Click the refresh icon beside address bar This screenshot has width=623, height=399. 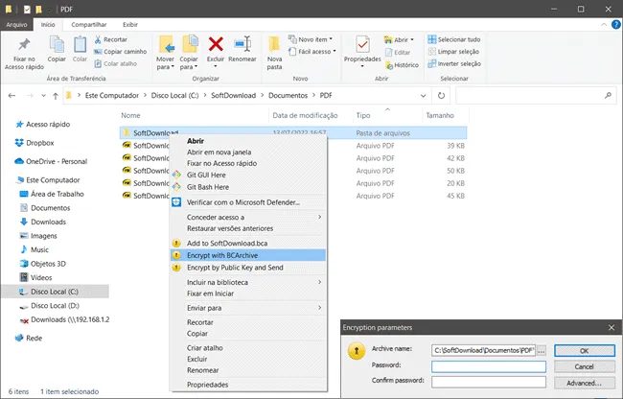pos(441,96)
